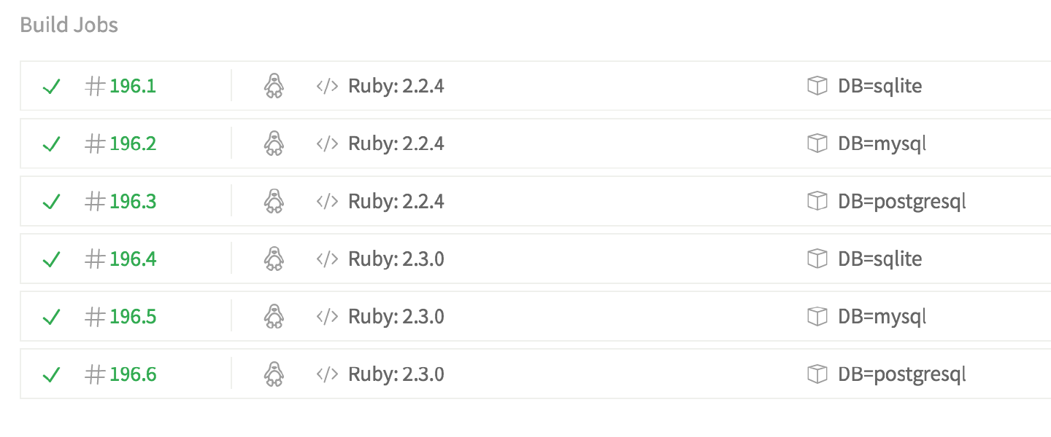The width and height of the screenshot is (1051, 437).
Task: View build job 196.5
Action: tap(133, 317)
